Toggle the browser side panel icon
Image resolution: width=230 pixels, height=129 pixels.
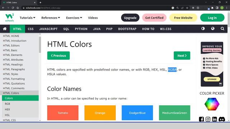[217, 8]
